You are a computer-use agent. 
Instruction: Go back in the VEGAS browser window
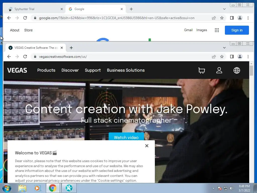9,57
